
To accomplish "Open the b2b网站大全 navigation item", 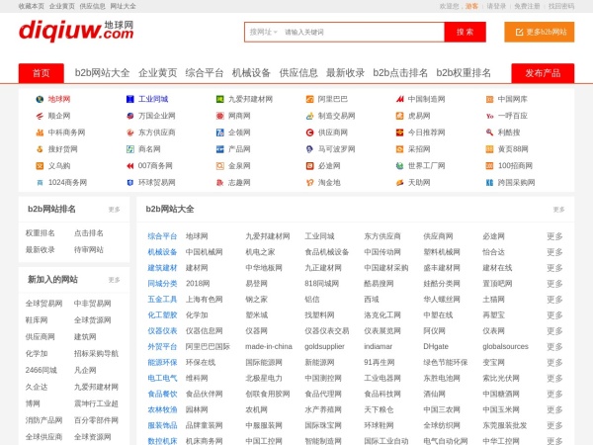I will pos(102,73).
